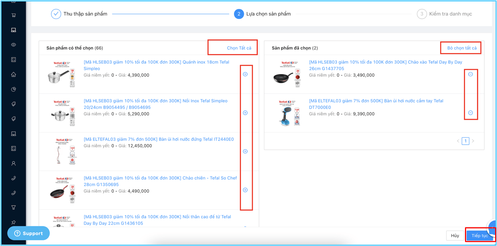Image resolution: width=497 pixels, height=246 pixels.
Task: Click the price 12,450,000
Action: pos(140,146)
